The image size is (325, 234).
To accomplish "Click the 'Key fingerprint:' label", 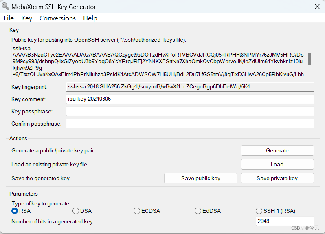I will click(29, 87).
